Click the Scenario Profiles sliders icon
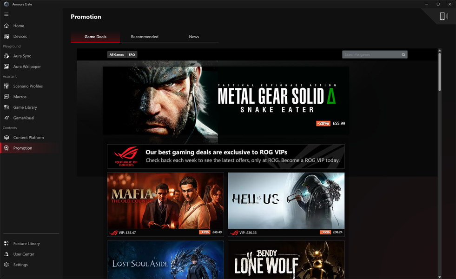The image size is (456, 279). click(7, 86)
